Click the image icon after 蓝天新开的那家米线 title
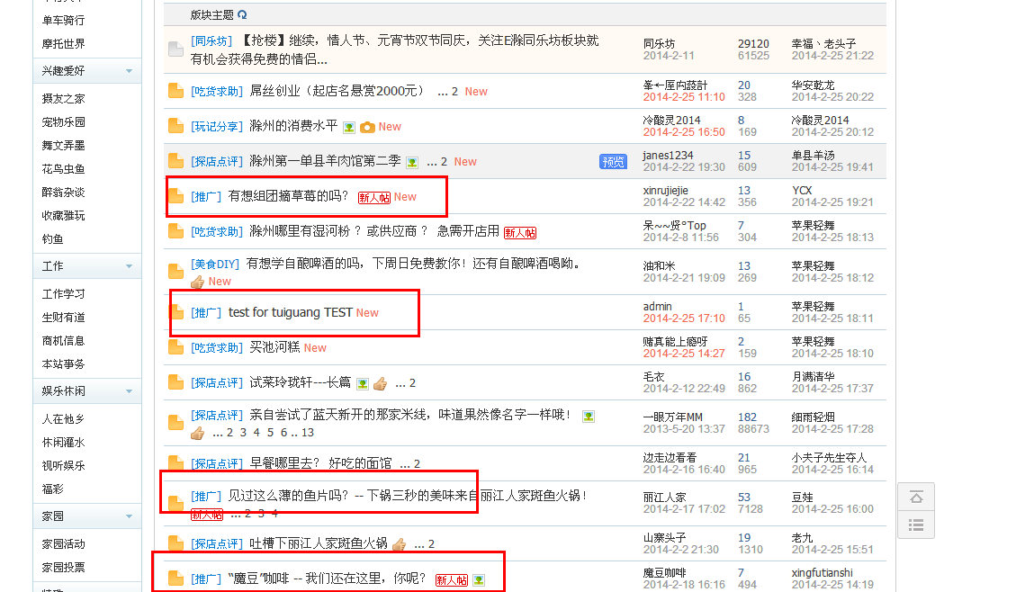Image resolution: width=1025 pixels, height=592 pixels. coord(589,417)
